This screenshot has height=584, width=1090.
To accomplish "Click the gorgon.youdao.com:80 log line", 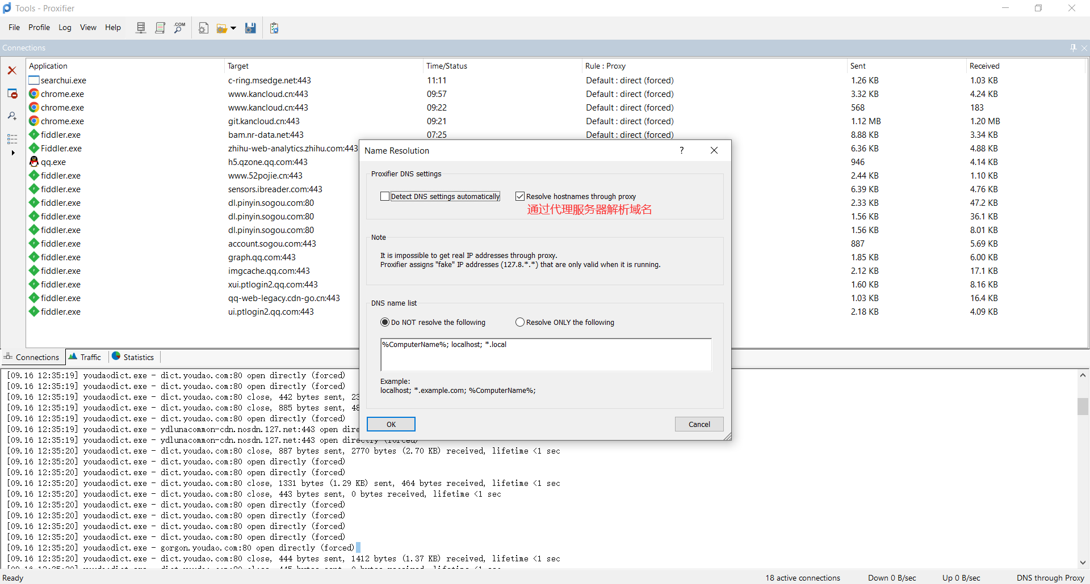I will 181,548.
